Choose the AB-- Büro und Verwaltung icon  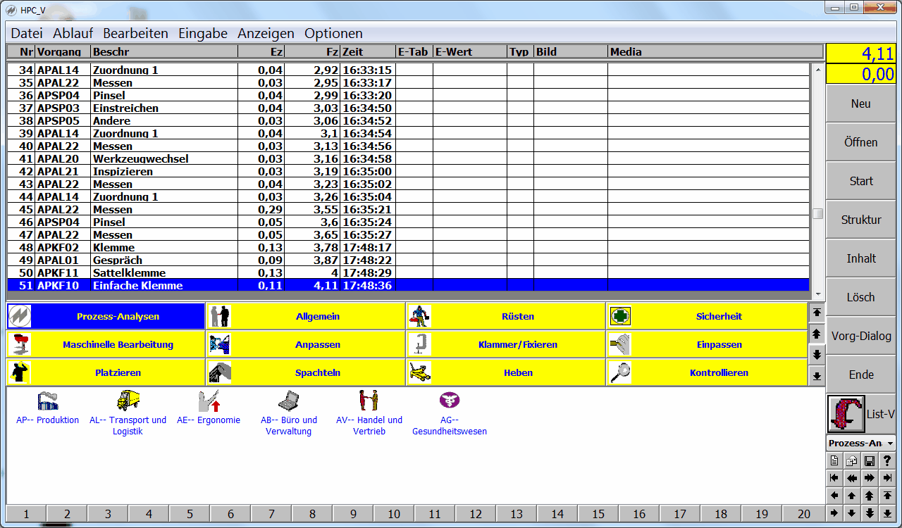(288, 402)
